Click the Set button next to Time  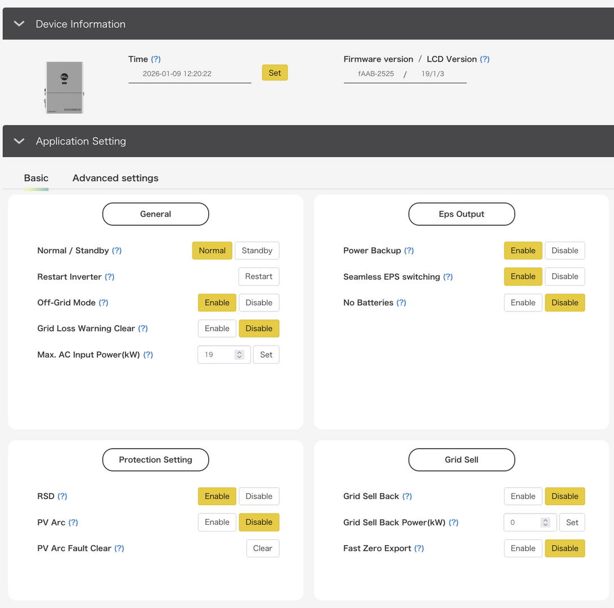(x=275, y=73)
